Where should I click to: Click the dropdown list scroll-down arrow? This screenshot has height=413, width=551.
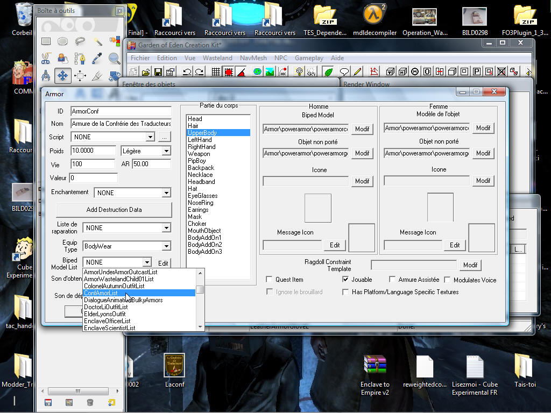[200, 327]
